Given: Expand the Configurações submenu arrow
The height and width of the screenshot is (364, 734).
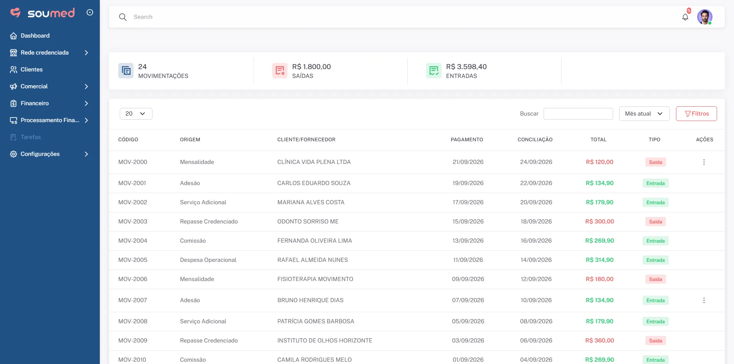Looking at the screenshot, I should (x=86, y=154).
